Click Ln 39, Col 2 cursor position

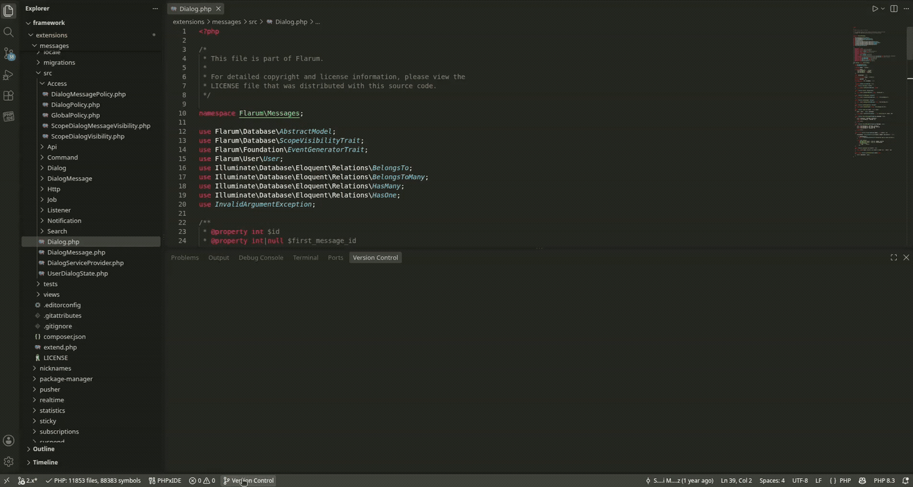click(x=736, y=481)
